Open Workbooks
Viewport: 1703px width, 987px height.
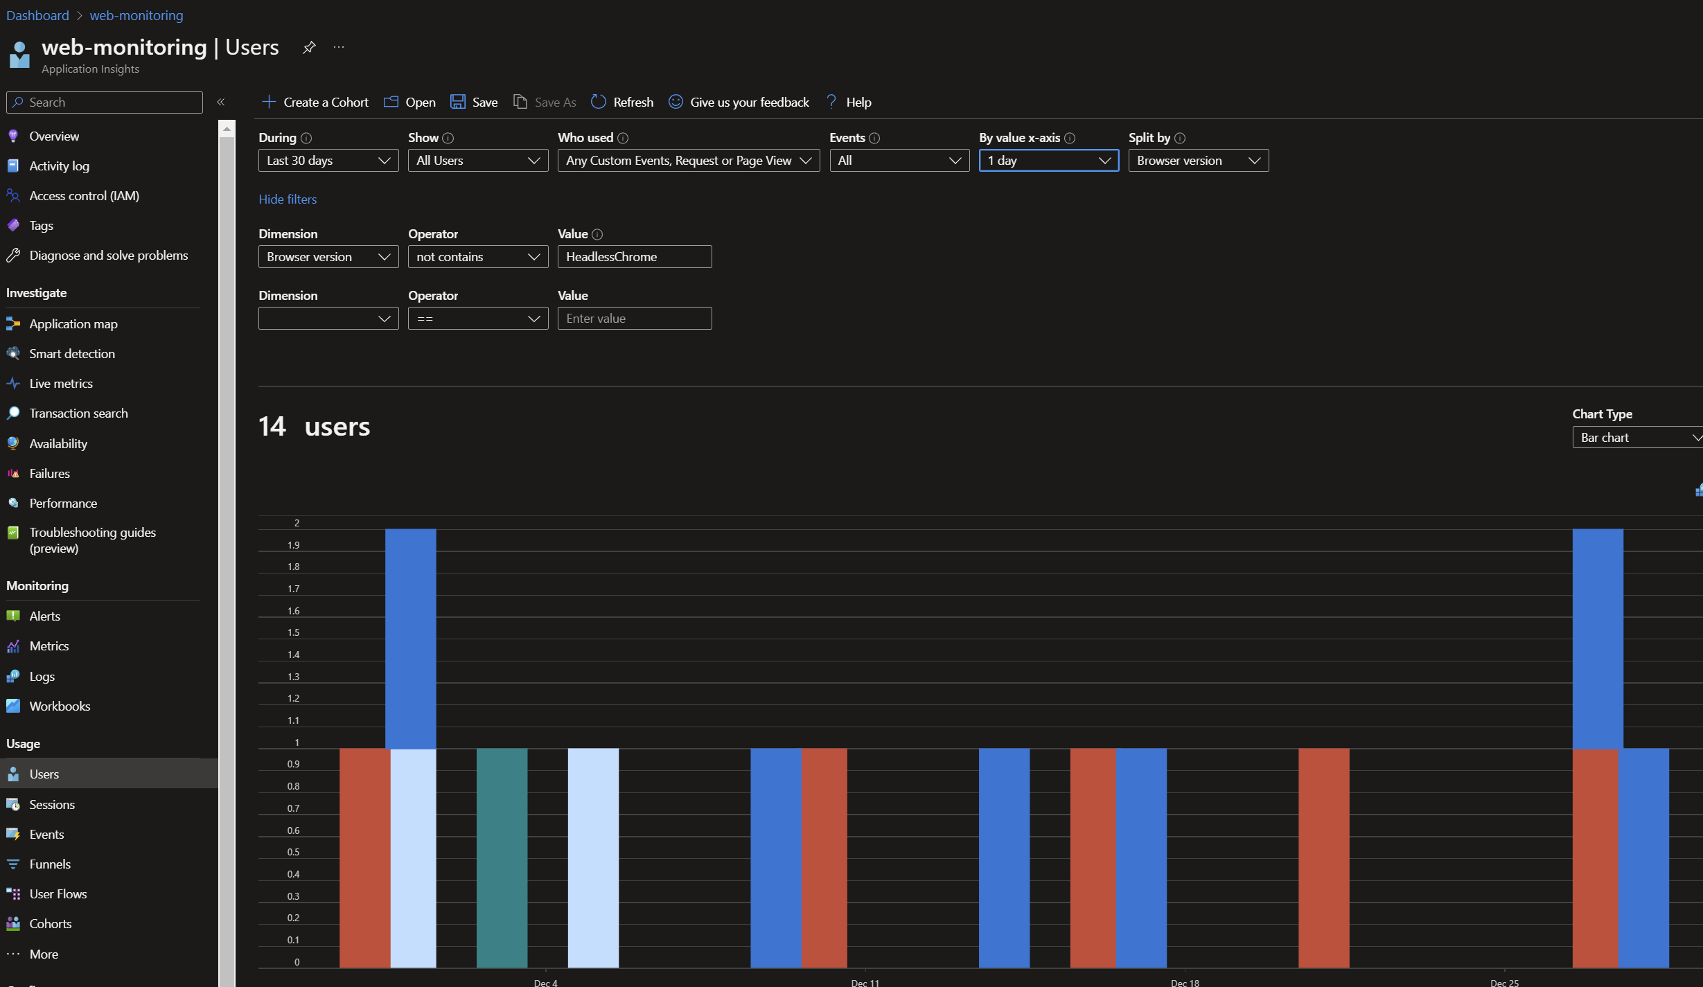point(60,706)
